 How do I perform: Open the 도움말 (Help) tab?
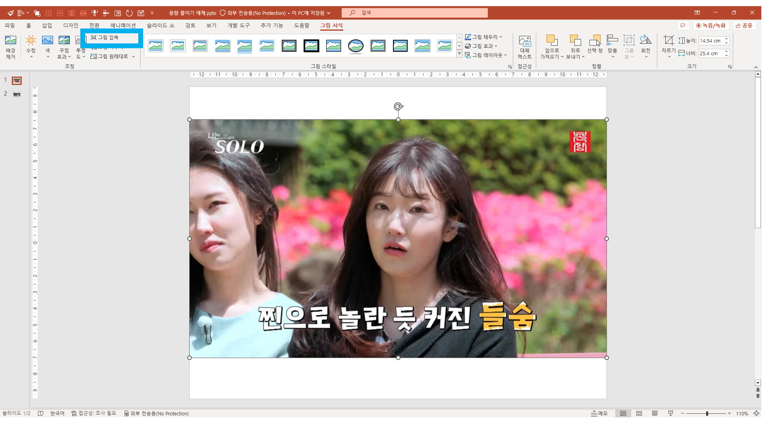pyautogui.click(x=302, y=26)
